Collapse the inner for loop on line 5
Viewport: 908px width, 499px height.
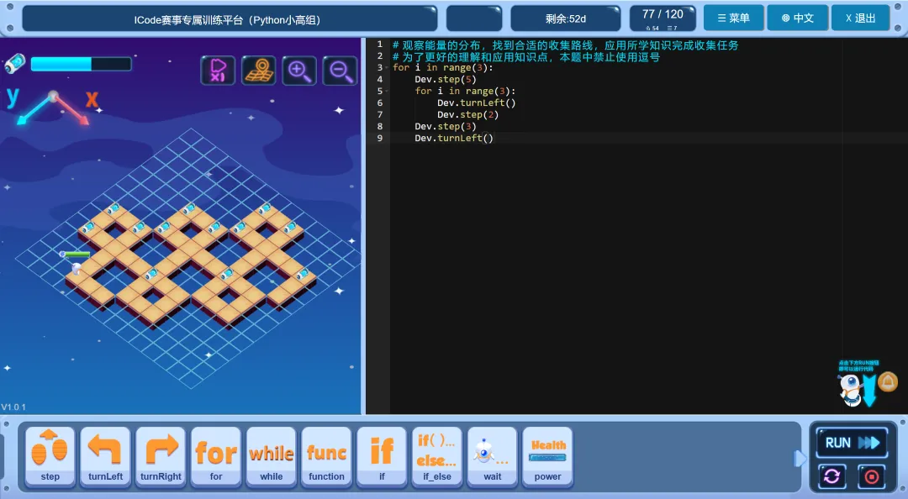point(387,91)
